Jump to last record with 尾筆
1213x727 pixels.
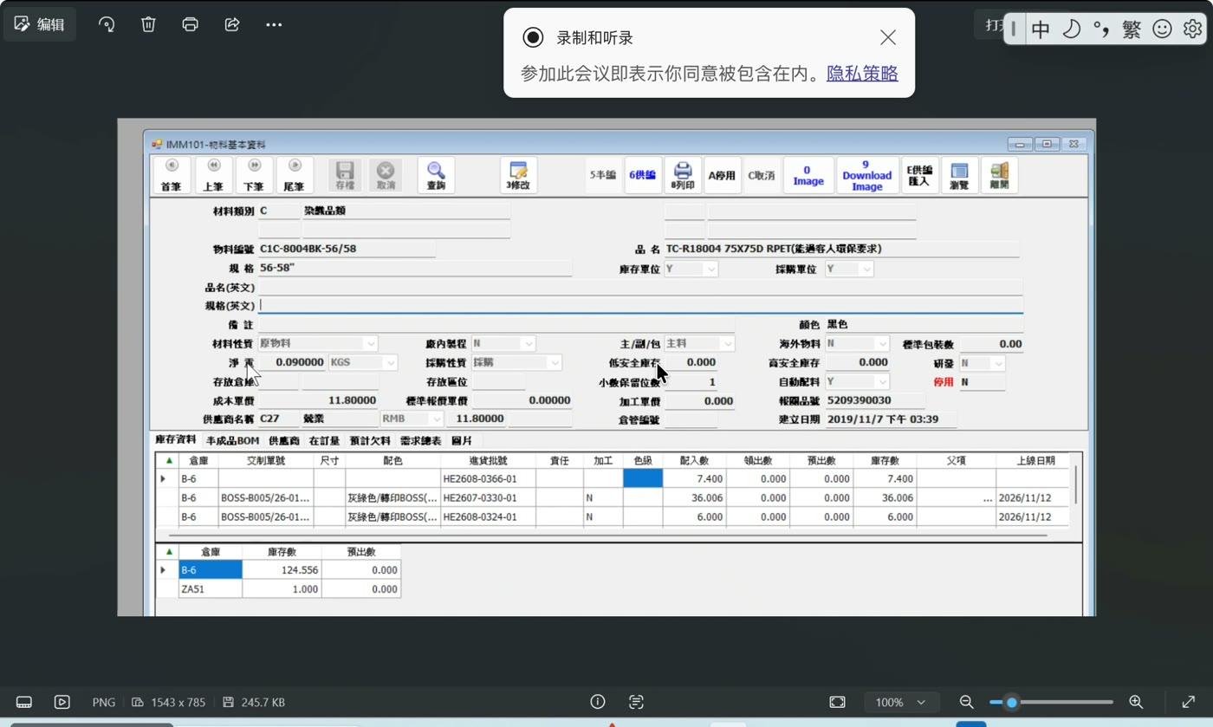coord(295,175)
